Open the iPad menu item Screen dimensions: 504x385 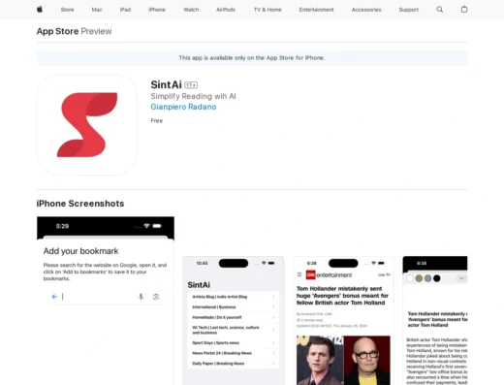pyautogui.click(x=125, y=10)
